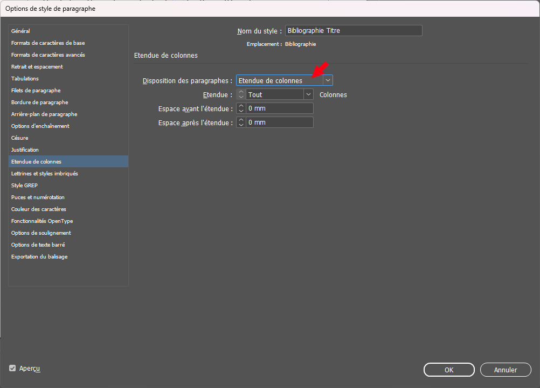This screenshot has height=388, width=540.
Task: Select Couleur des caractères category
Action: tap(39, 209)
